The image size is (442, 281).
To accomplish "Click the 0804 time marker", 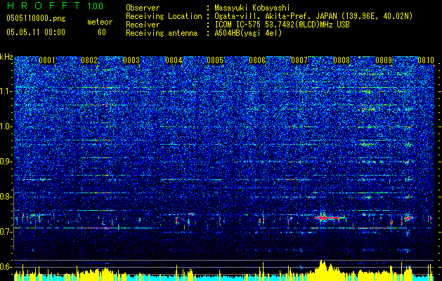I will pyautogui.click(x=174, y=60).
